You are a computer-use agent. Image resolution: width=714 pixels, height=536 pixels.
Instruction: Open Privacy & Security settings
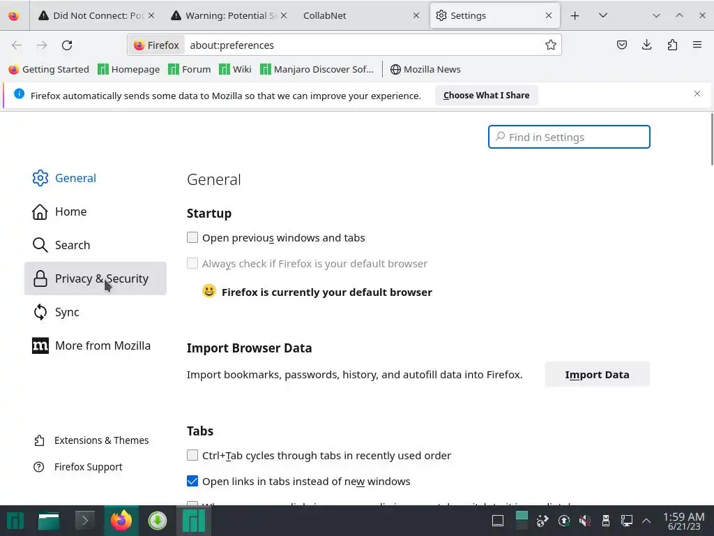click(95, 278)
